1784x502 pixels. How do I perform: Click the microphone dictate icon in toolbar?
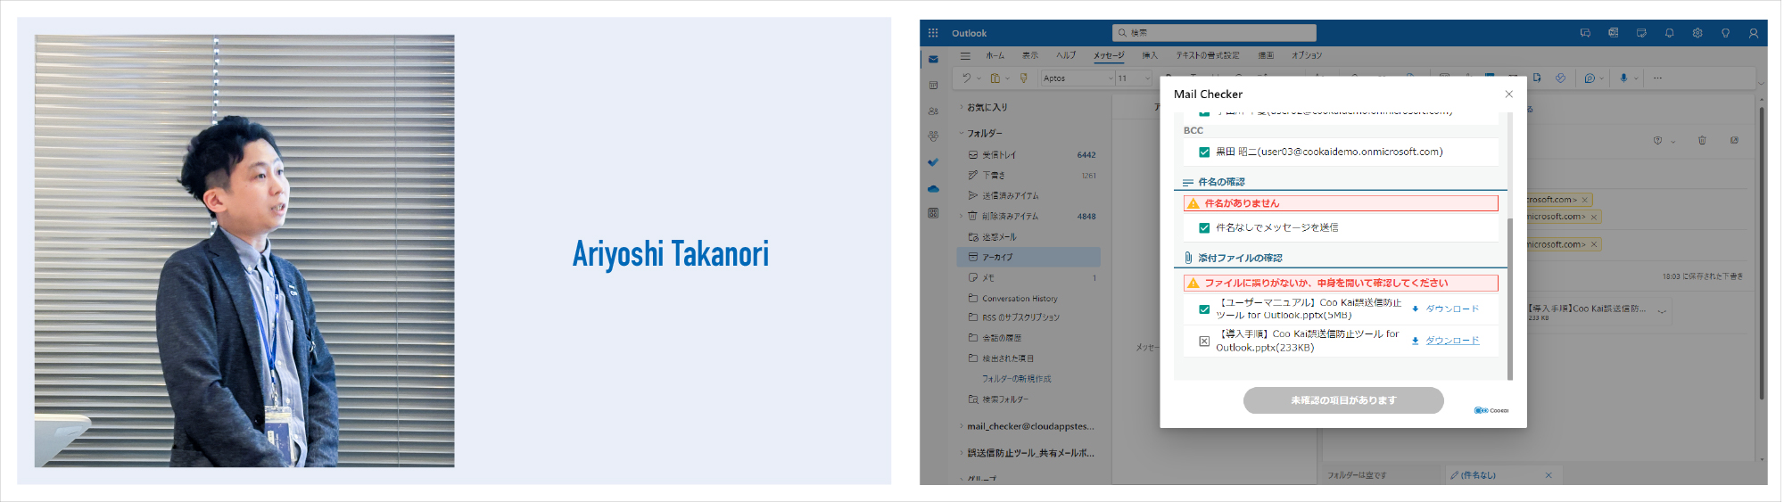click(x=1623, y=78)
